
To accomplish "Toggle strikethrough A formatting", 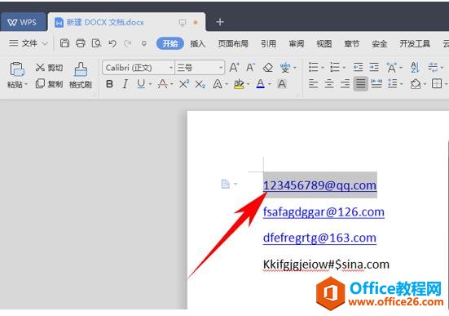I will pos(163,84).
